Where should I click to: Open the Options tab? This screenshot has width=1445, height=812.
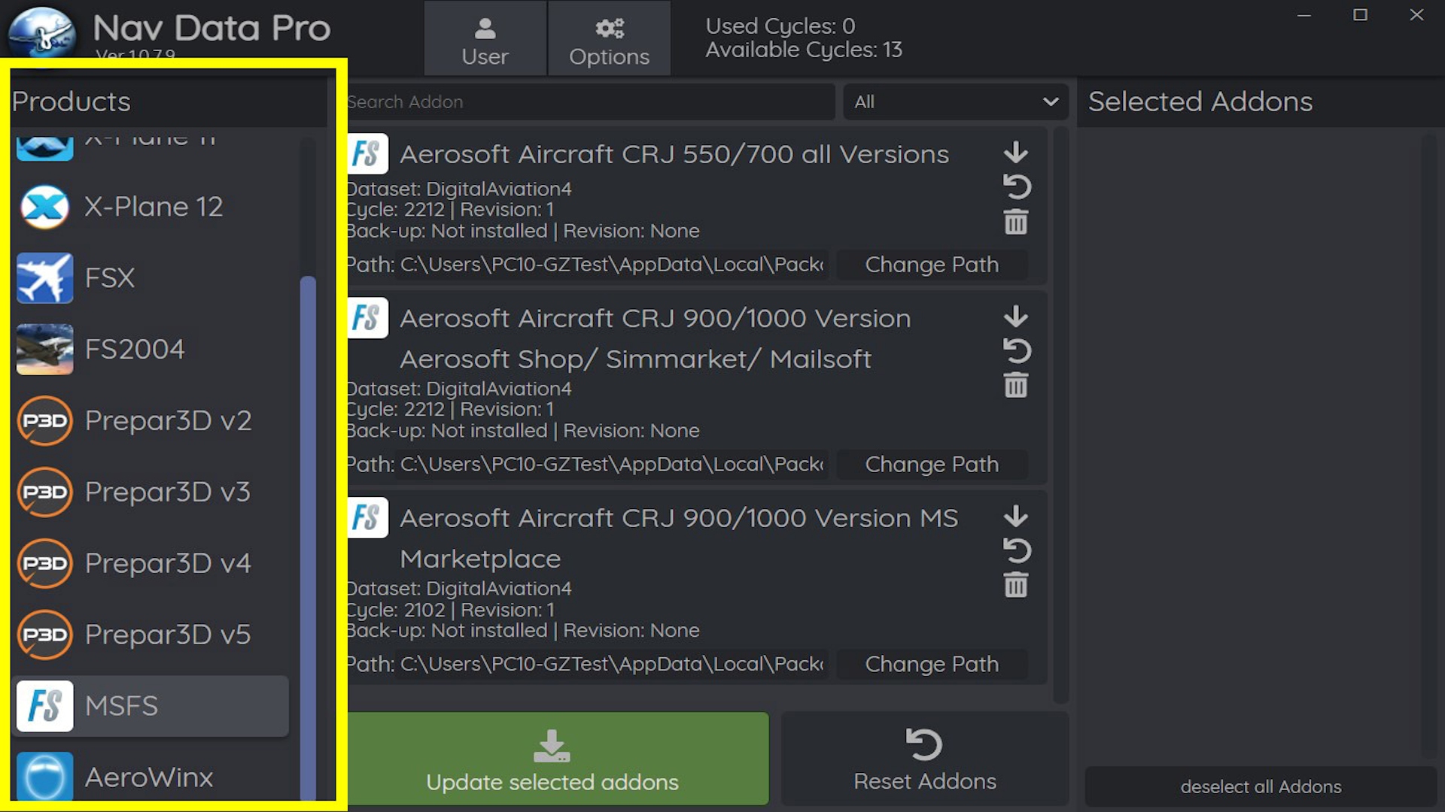click(609, 39)
